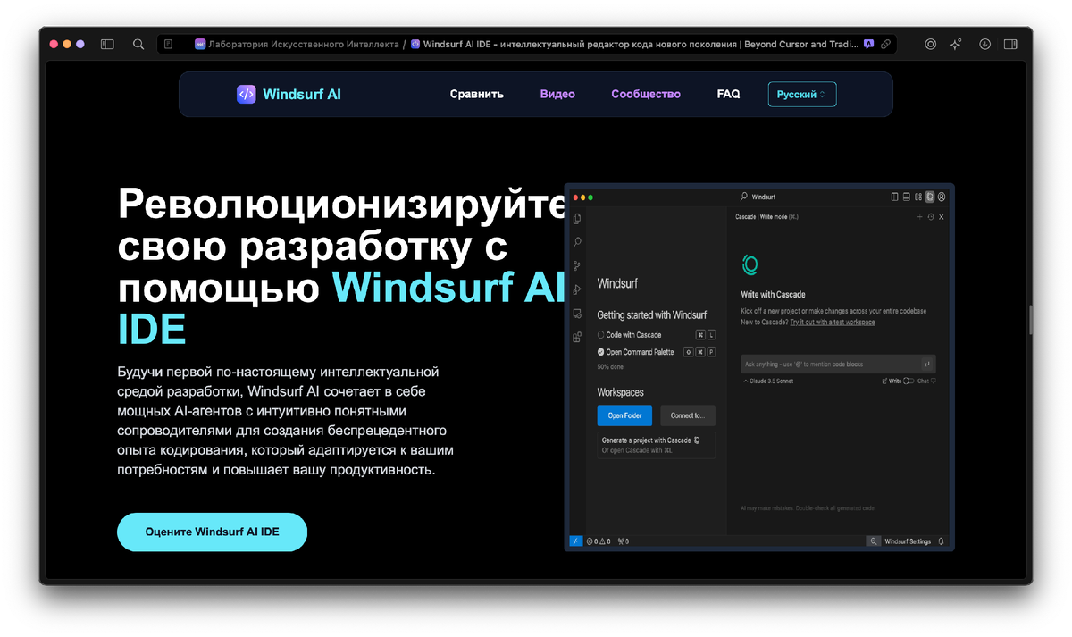Toggle the Write/Chat mode switch

click(909, 381)
